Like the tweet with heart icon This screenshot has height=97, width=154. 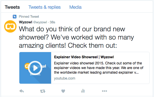click(x=63, y=91)
